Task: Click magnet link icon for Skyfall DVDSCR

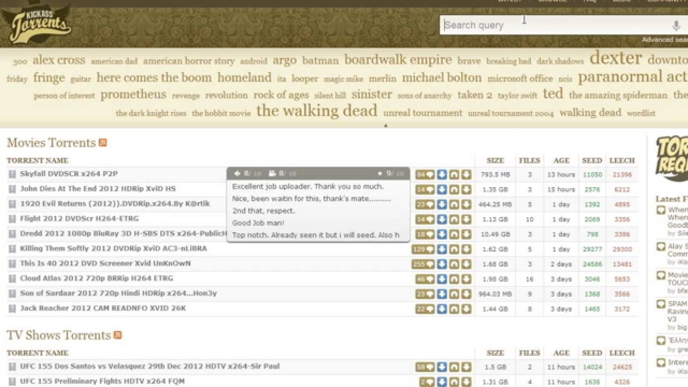Action: tap(454, 174)
